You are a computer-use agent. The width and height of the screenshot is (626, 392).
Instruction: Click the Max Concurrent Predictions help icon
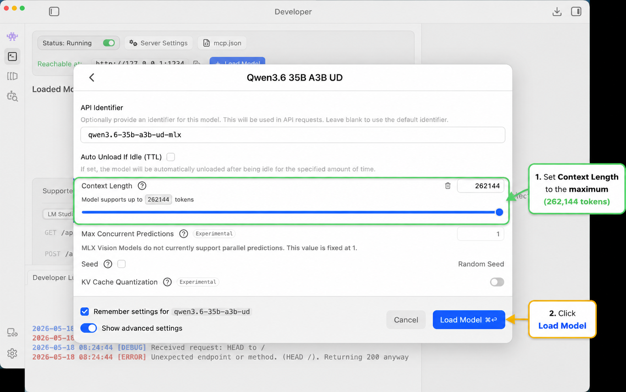tap(183, 234)
